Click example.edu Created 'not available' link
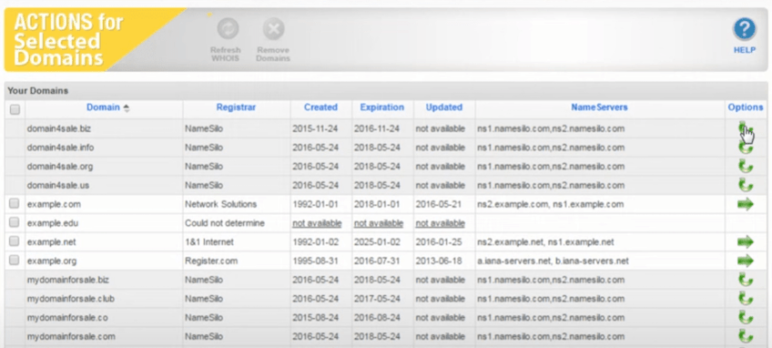Viewport: 772px width, 348px height. coord(317,223)
